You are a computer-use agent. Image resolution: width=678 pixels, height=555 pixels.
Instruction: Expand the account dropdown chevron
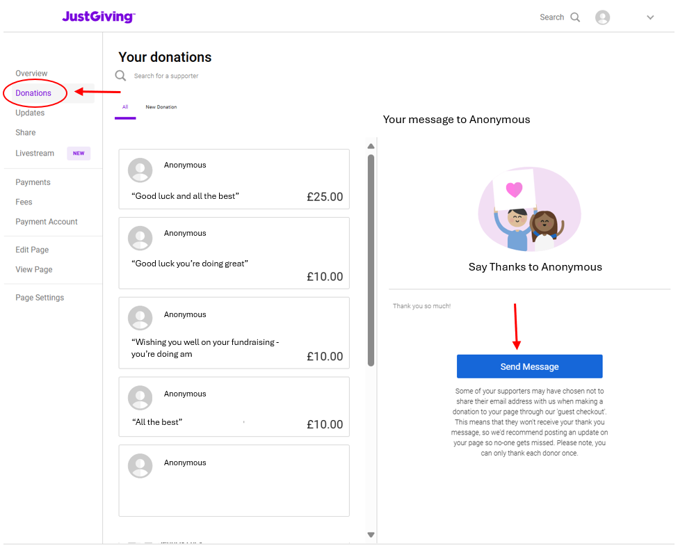[x=650, y=18]
